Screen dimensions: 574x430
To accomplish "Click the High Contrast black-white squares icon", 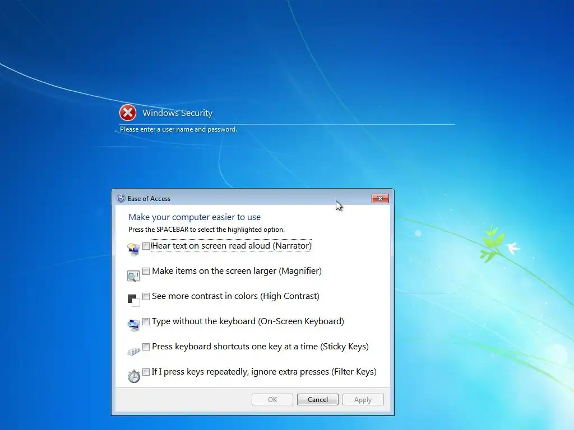I will point(133,300).
